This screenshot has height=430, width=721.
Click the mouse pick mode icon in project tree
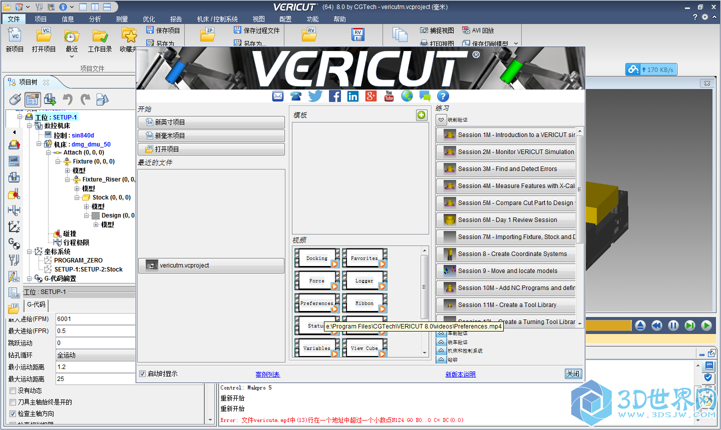tap(15, 99)
